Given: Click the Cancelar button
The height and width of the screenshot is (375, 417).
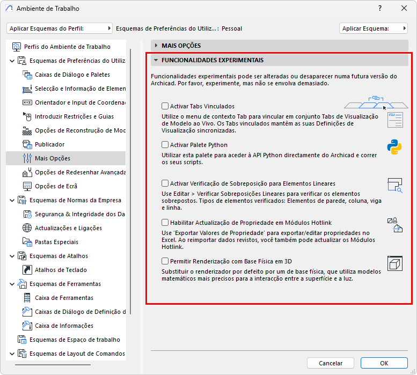Looking at the screenshot, I should (331, 363).
